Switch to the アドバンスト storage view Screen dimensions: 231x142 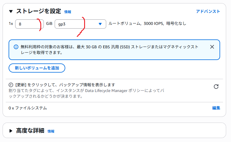tap(208, 11)
